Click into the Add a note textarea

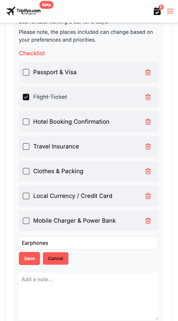(x=89, y=296)
